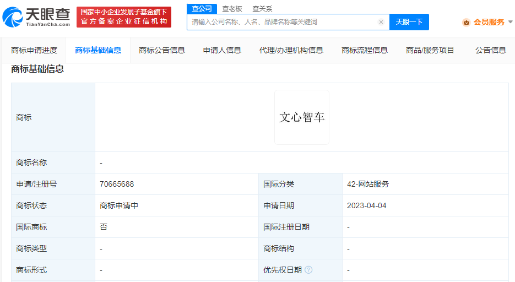
Task: Expand the 会员服务 dropdown arrow
Action: tap(510, 22)
